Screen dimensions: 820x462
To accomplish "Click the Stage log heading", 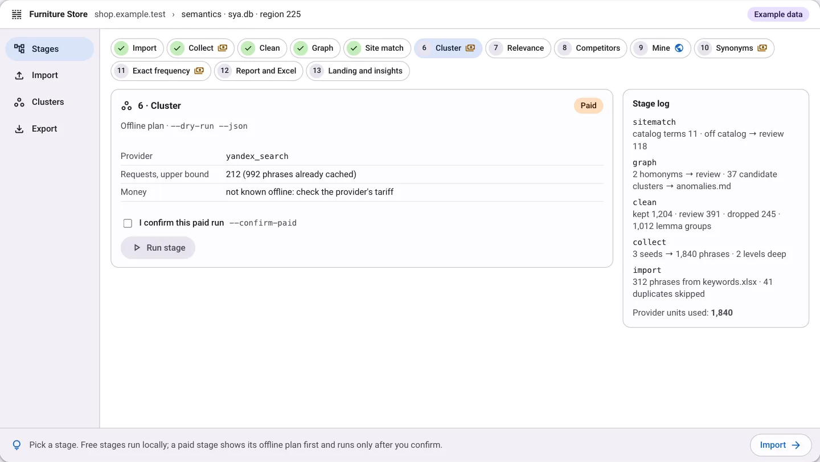I will [x=651, y=104].
